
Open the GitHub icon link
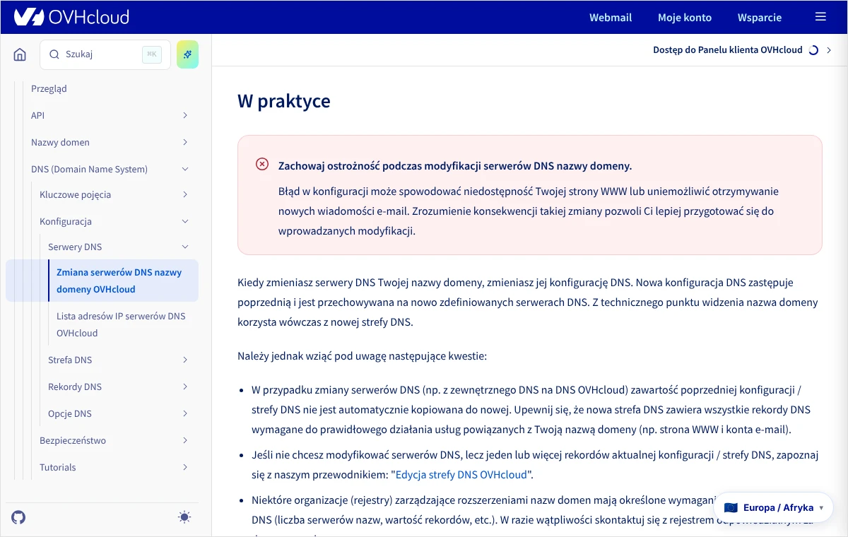point(19,517)
